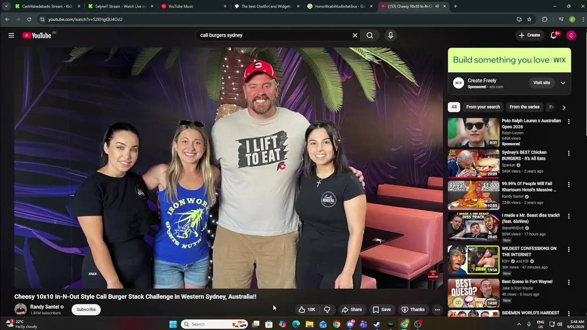Viewport: 587px width, 330px height.
Task: Select the From the series chip
Action: pos(524,107)
